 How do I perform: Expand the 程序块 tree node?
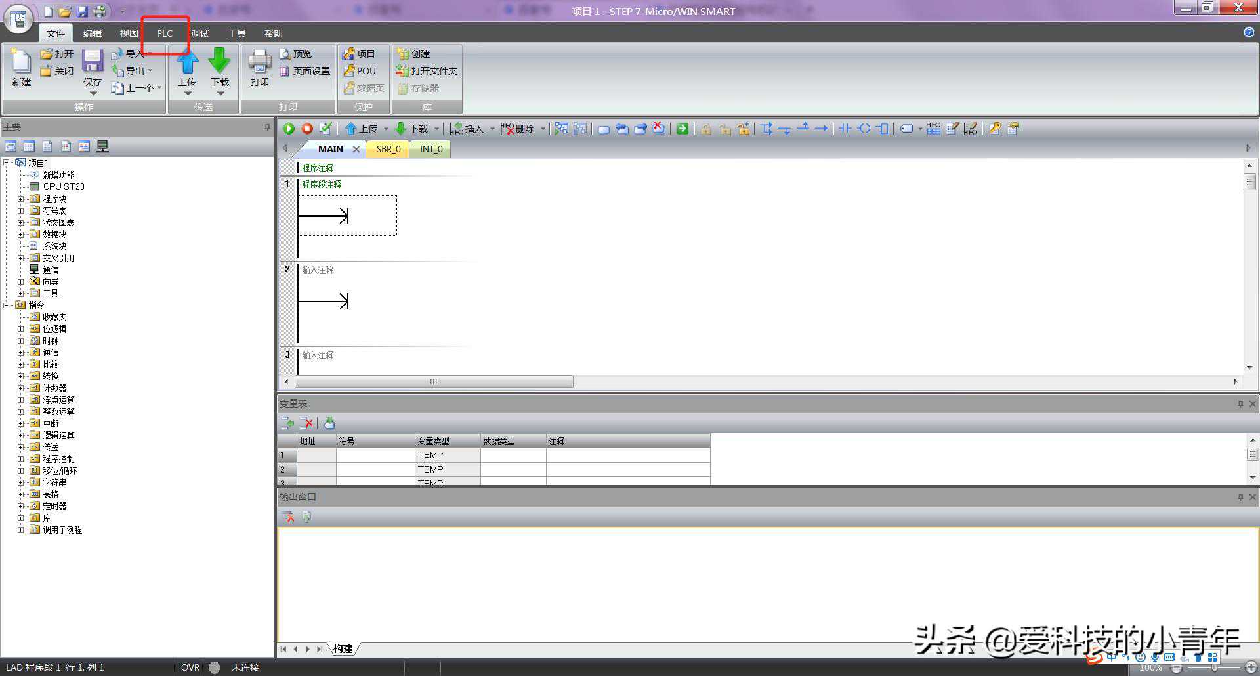pyautogui.click(x=20, y=199)
